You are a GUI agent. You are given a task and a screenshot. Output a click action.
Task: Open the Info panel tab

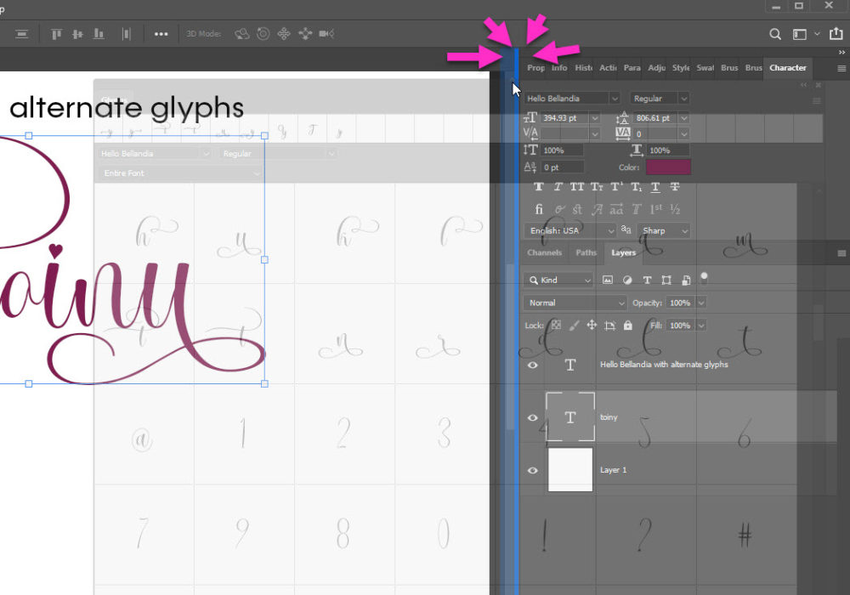pyautogui.click(x=559, y=68)
